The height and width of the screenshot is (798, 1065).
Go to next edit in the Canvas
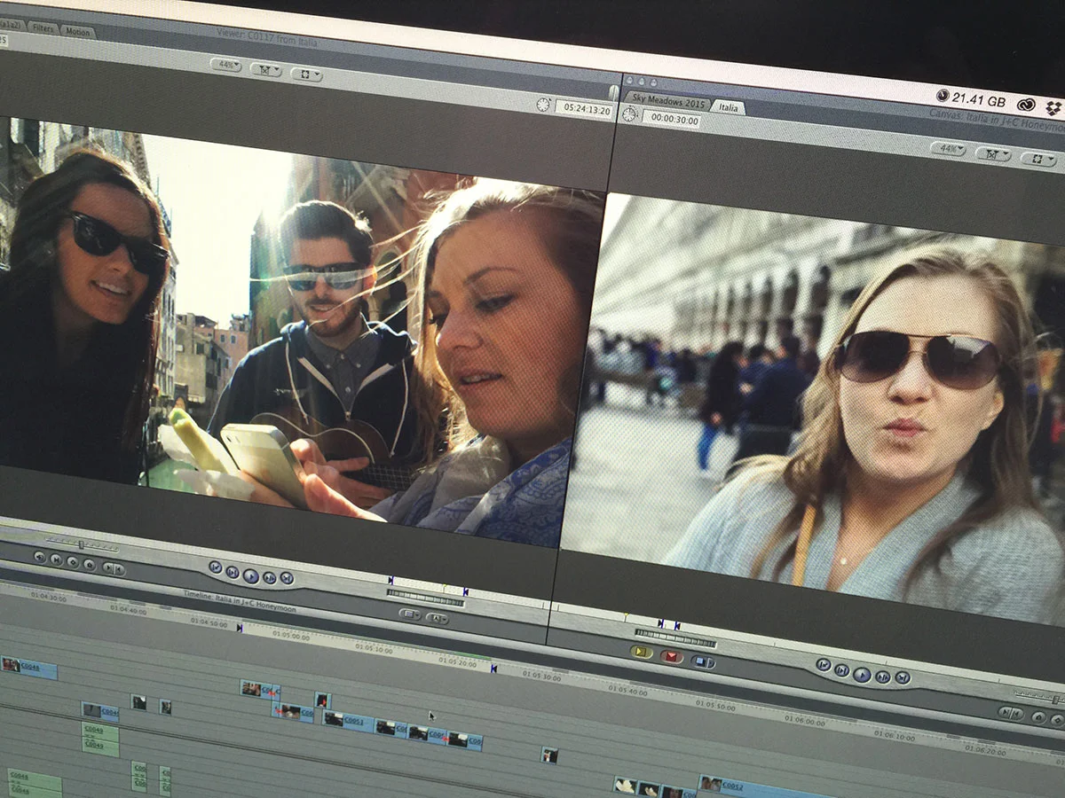[903, 677]
